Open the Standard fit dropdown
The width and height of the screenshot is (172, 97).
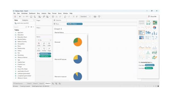pyautogui.click(x=85, y=17)
